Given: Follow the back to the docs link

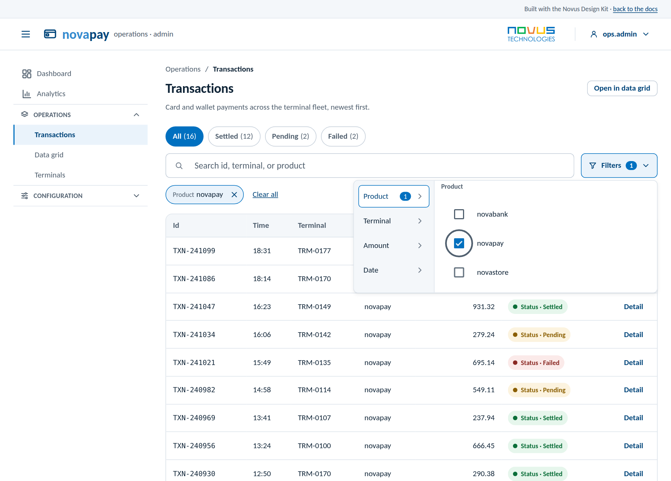Looking at the screenshot, I should (x=635, y=9).
